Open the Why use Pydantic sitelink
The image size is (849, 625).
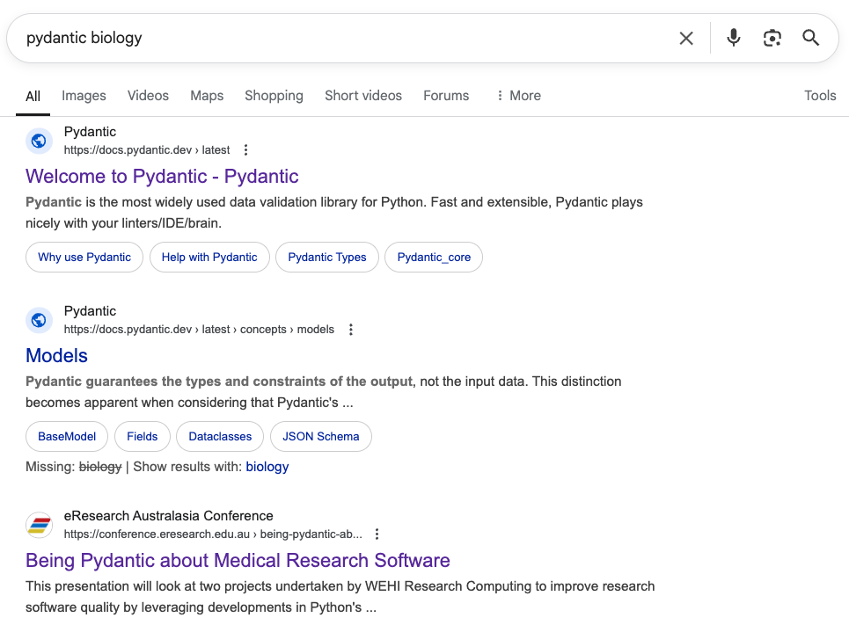pos(84,257)
